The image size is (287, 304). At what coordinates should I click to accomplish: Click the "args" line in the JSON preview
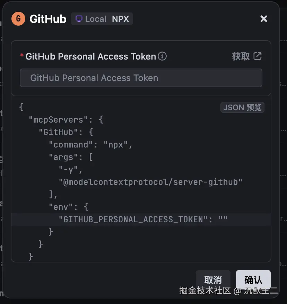tap(71, 157)
